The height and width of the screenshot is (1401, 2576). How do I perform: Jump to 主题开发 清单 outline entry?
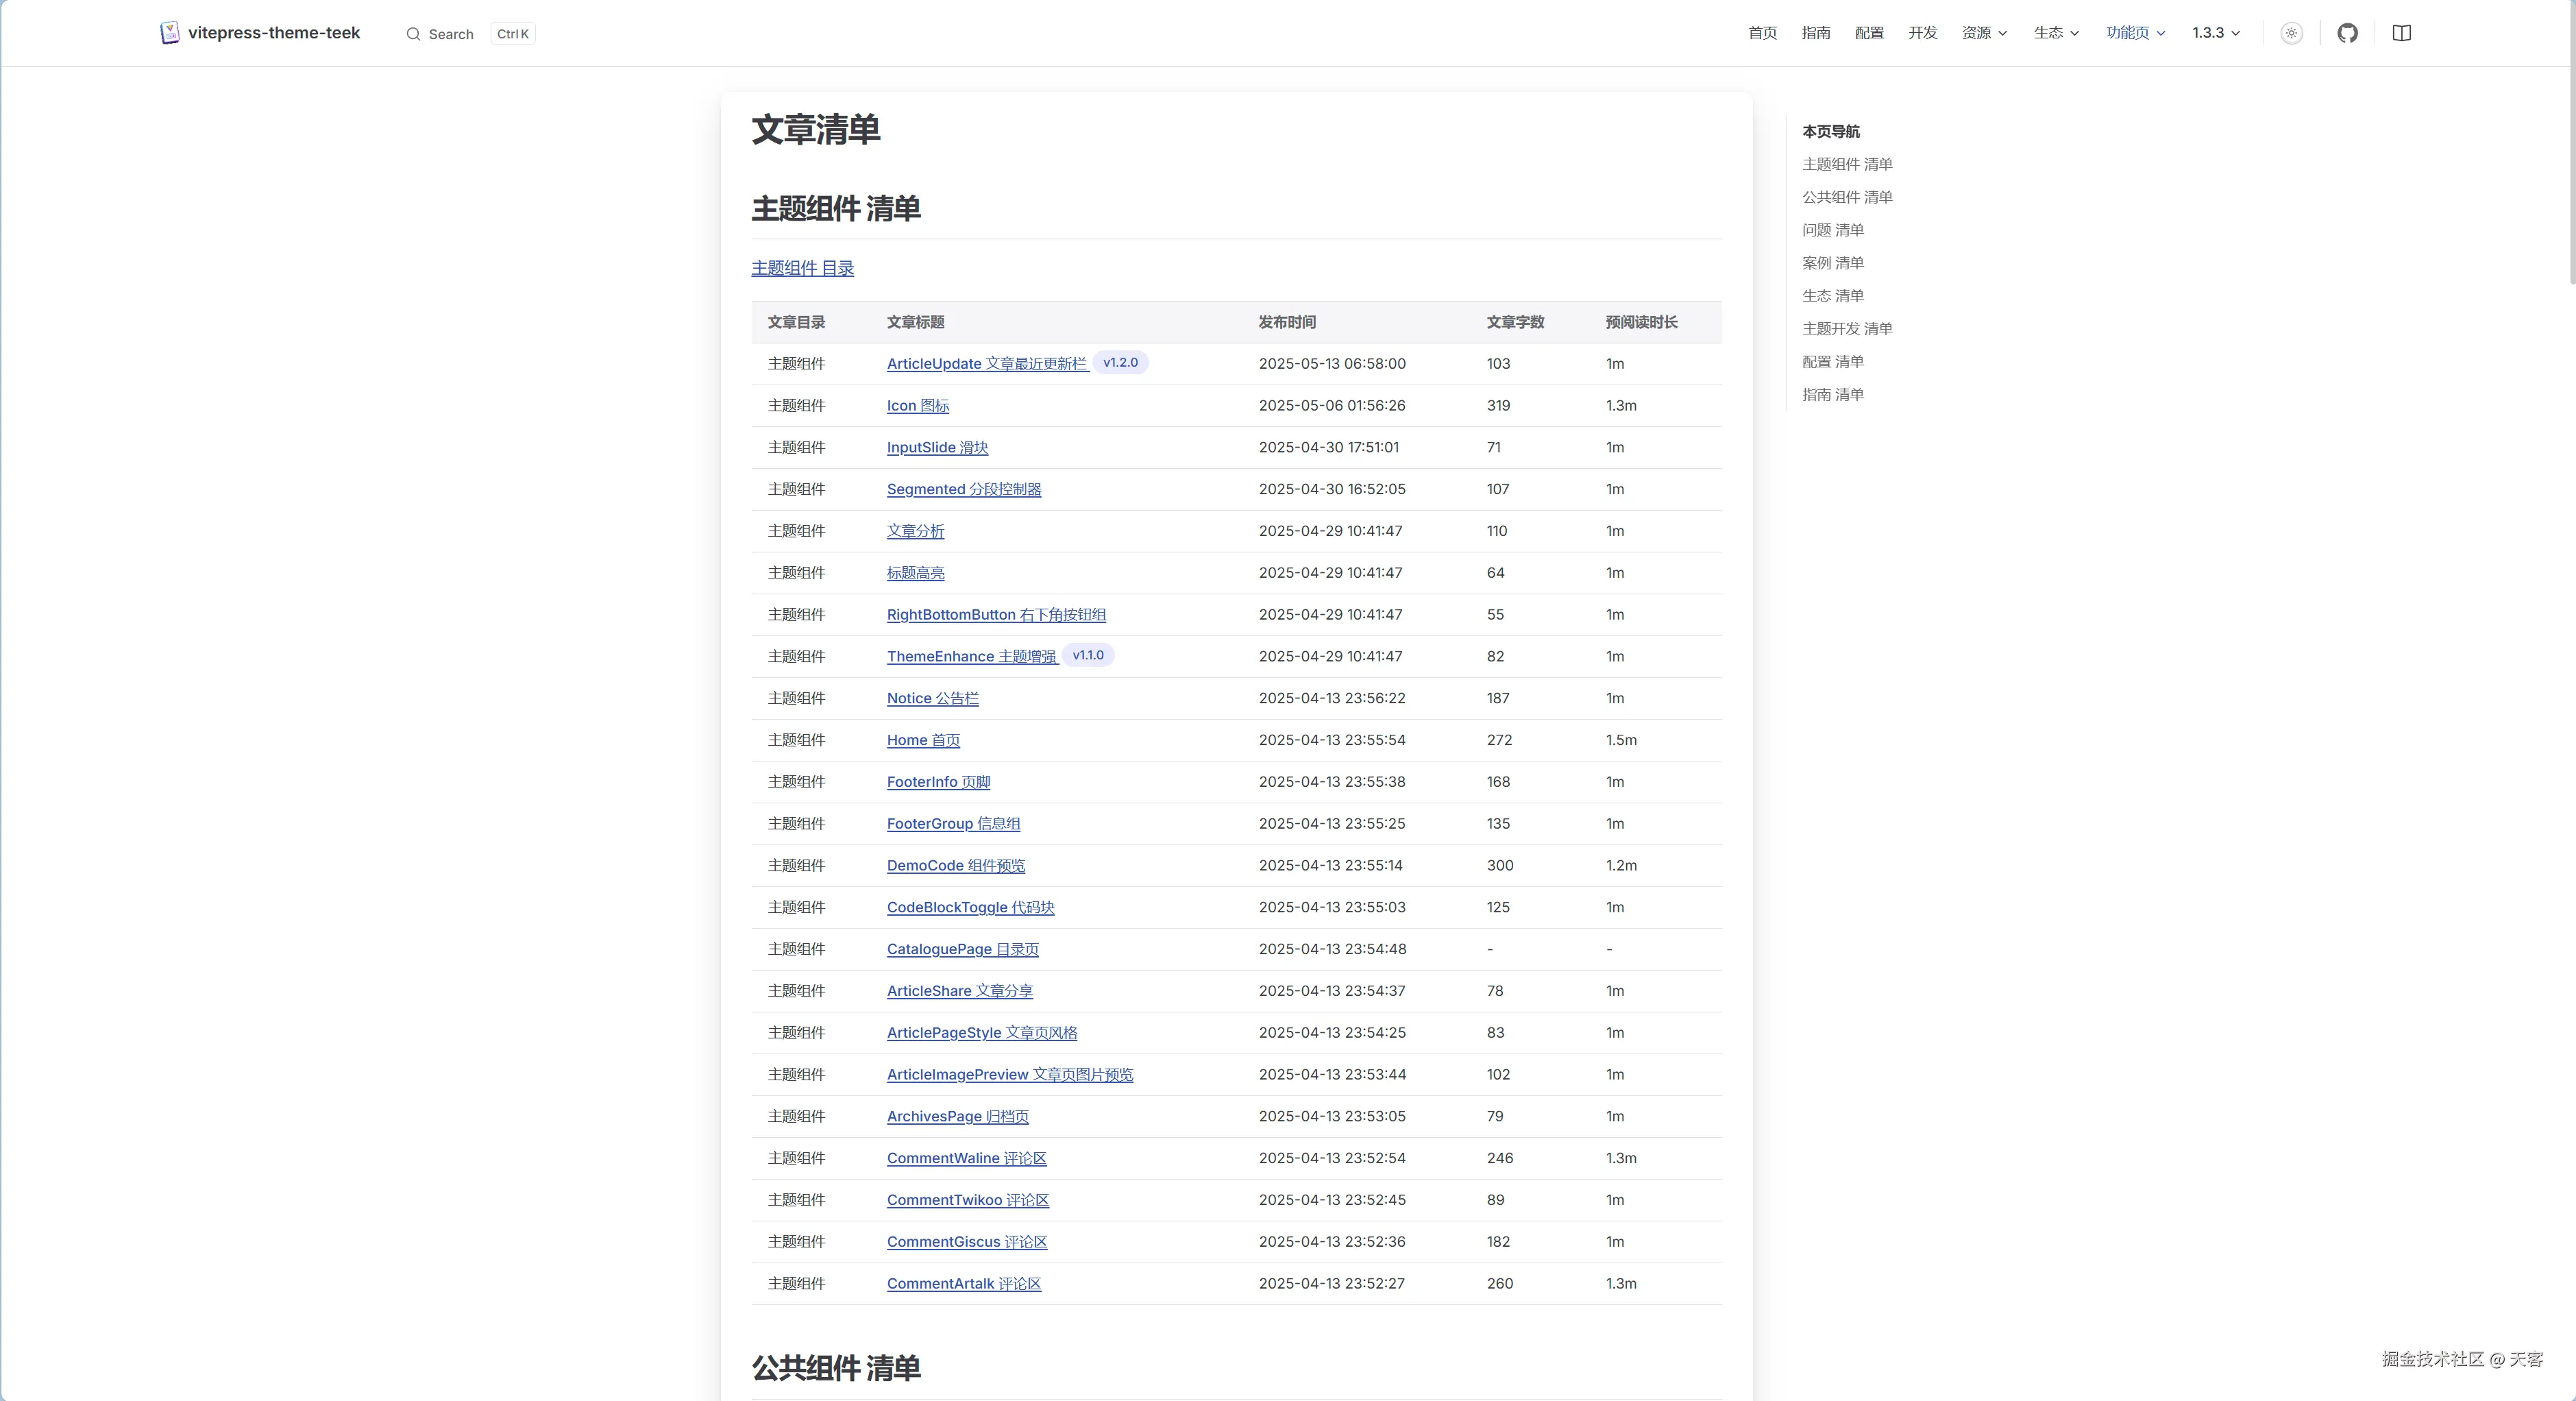point(1846,329)
